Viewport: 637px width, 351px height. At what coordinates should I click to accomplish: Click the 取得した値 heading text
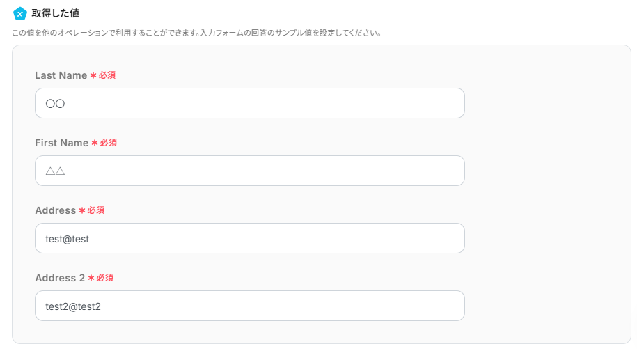(56, 13)
